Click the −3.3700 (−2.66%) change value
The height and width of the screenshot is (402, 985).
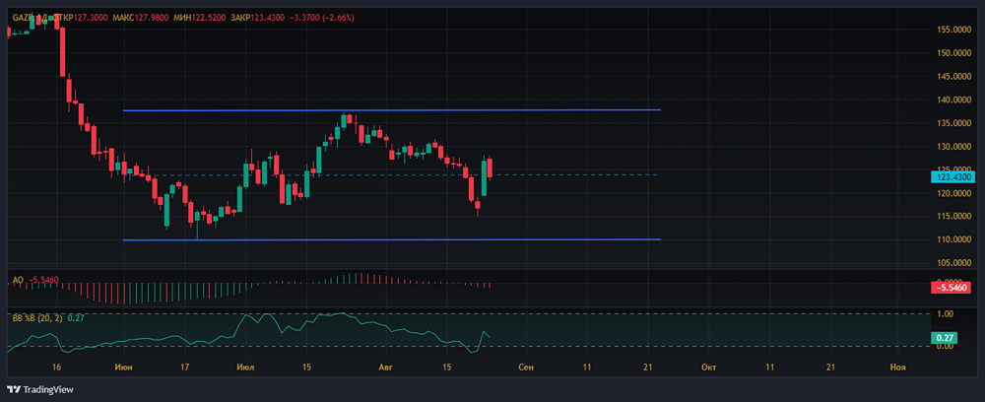coord(322,18)
